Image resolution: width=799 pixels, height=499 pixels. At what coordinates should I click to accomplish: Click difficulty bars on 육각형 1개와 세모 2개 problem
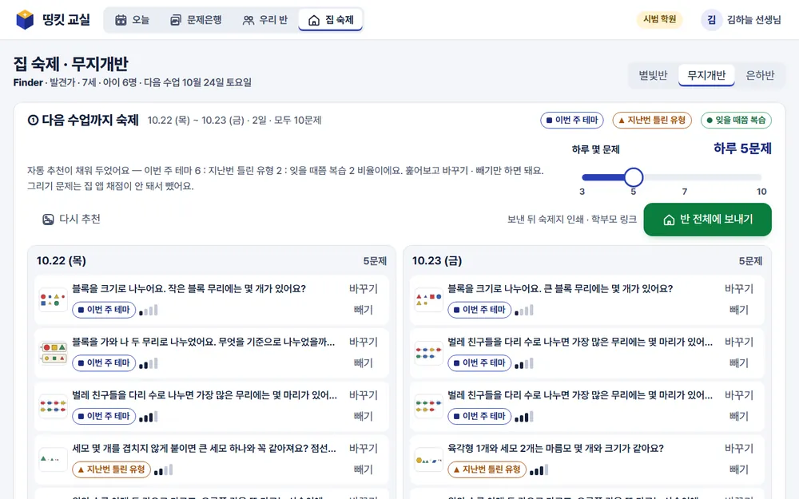539,469
